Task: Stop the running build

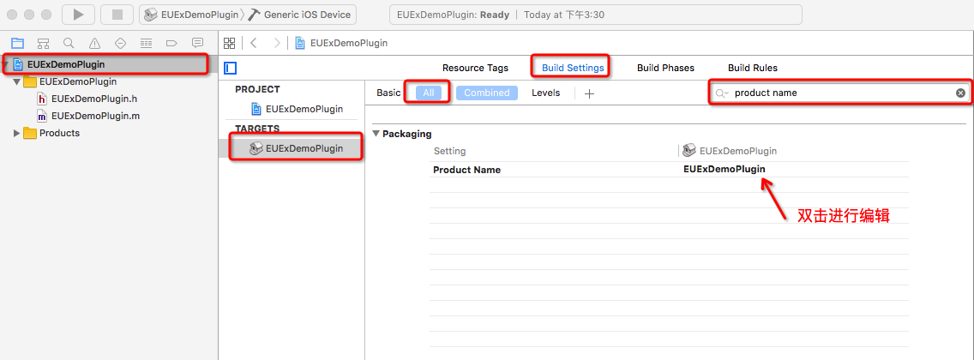Action: click(117, 15)
